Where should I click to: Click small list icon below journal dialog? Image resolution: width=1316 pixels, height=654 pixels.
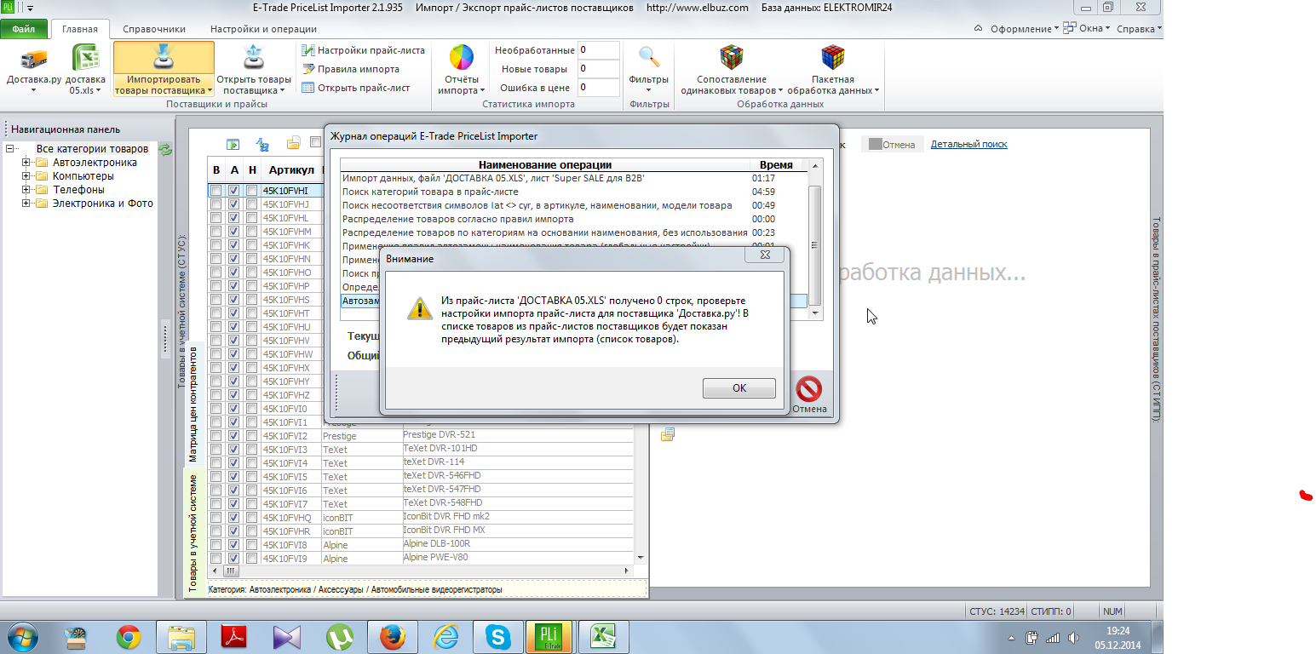click(668, 434)
